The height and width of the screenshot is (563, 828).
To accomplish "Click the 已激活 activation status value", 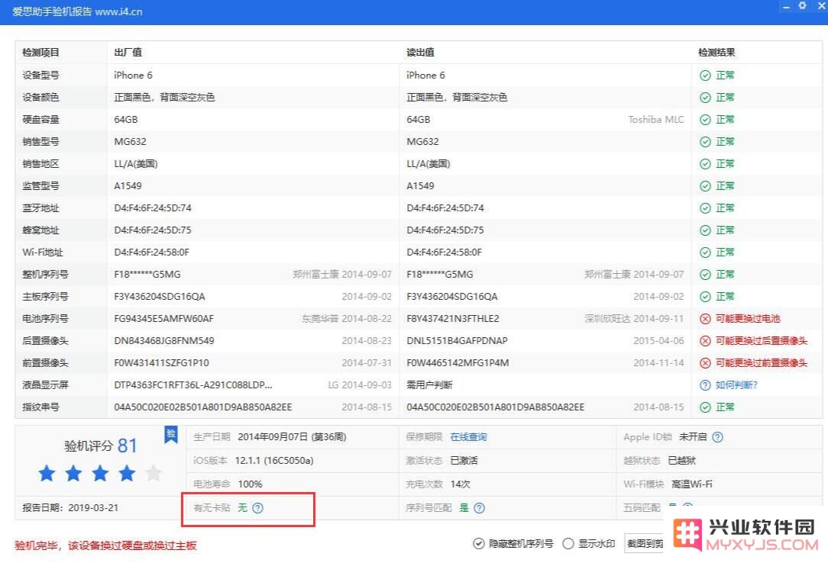I will [x=464, y=461].
